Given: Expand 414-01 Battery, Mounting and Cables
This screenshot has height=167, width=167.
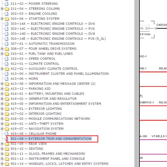Looking at the screenshot, I should [x=2, y=94].
